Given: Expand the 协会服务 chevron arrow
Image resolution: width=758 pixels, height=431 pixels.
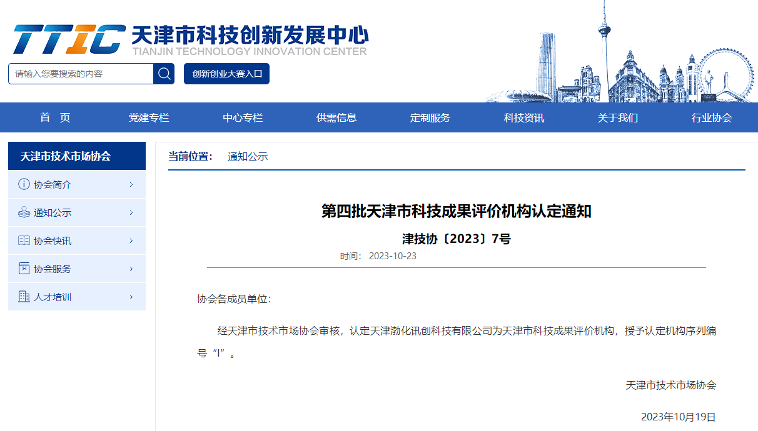Looking at the screenshot, I should 131,269.
